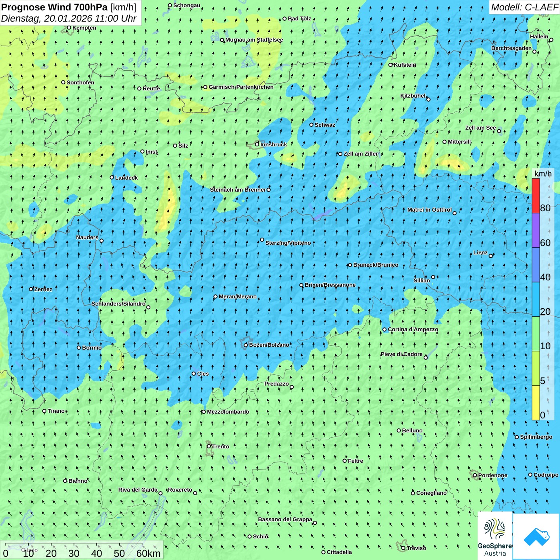560x560 pixels.
Task: Click the Zell am See label
Action: click(x=480, y=128)
